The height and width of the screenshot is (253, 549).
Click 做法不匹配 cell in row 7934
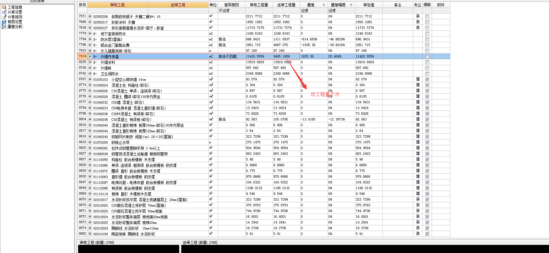(x=231, y=57)
